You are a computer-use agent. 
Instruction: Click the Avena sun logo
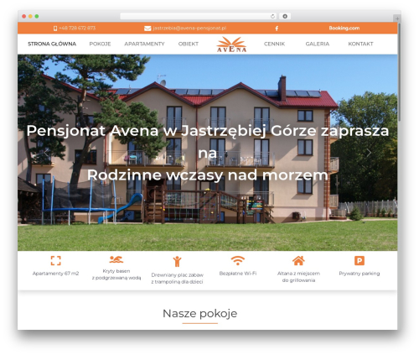coord(231,44)
